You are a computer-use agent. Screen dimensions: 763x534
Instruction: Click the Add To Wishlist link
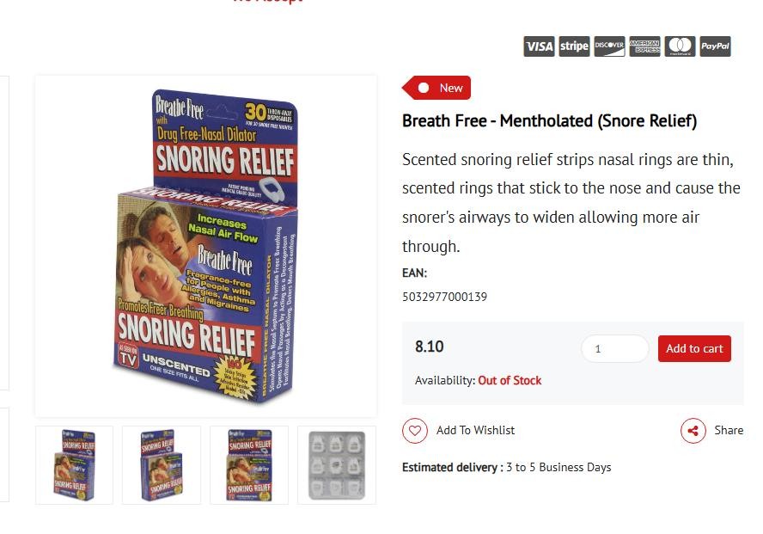pyautogui.click(x=475, y=430)
